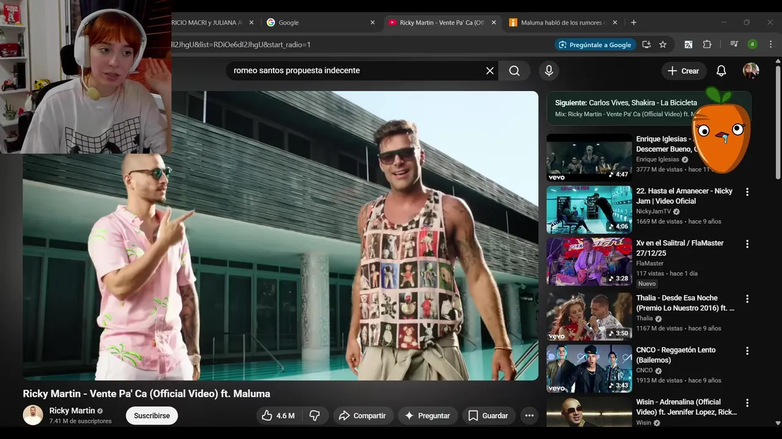Open YouTube notifications bell
This screenshot has width=782, height=439.
pyautogui.click(x=721, y=71)
